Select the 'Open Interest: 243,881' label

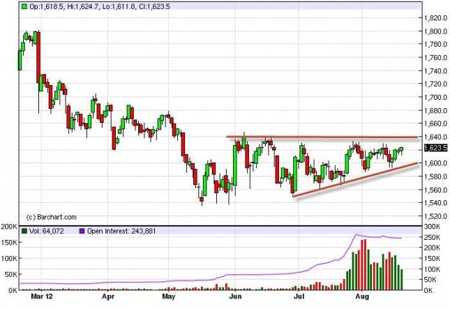tap(121, 231)
